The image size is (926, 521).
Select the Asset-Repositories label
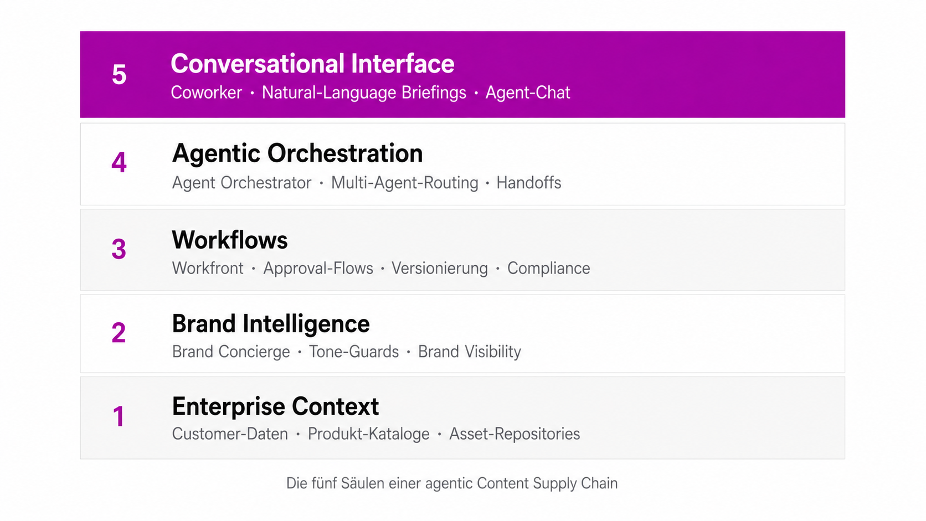(515, 434)
